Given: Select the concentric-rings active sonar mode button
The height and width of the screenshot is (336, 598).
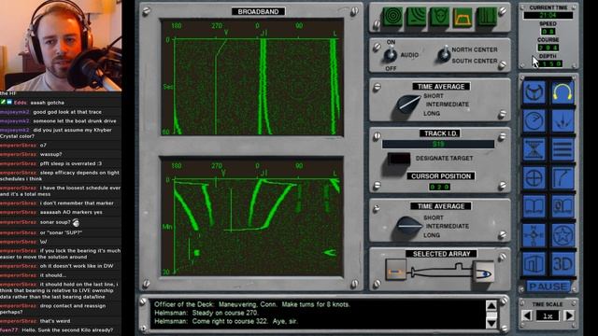Looking at the screenshot, I should 392,17.
